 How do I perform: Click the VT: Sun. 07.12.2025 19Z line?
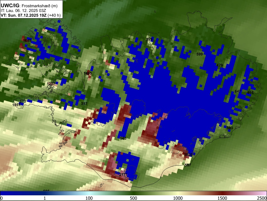[31, 15]
